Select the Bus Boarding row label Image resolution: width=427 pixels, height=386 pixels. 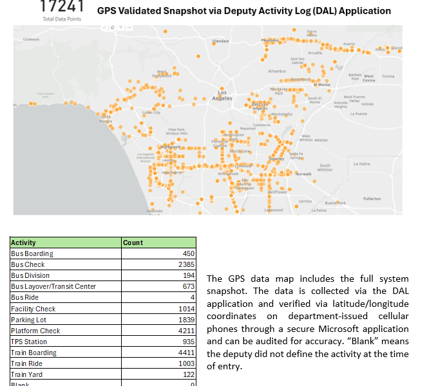click(x=32, y=253)
